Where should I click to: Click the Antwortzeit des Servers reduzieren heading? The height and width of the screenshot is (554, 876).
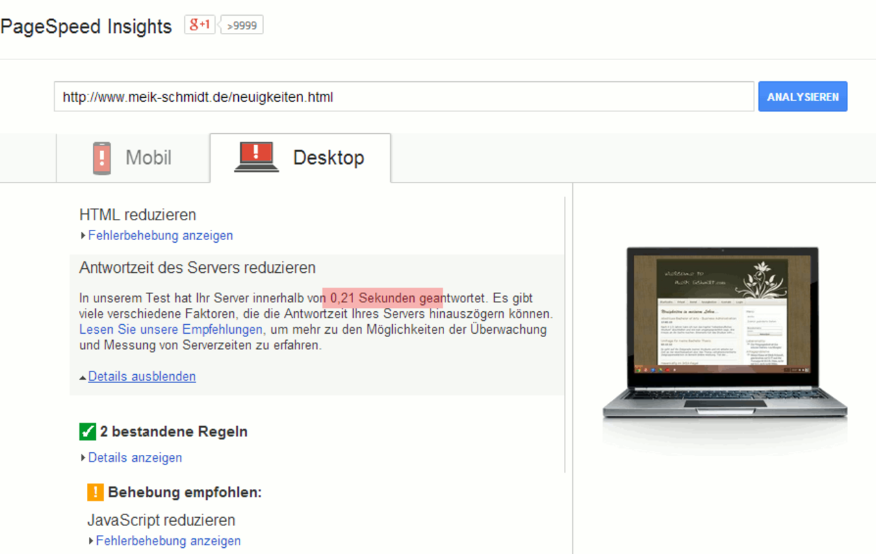pyautogui.click(x=198, y=267)
